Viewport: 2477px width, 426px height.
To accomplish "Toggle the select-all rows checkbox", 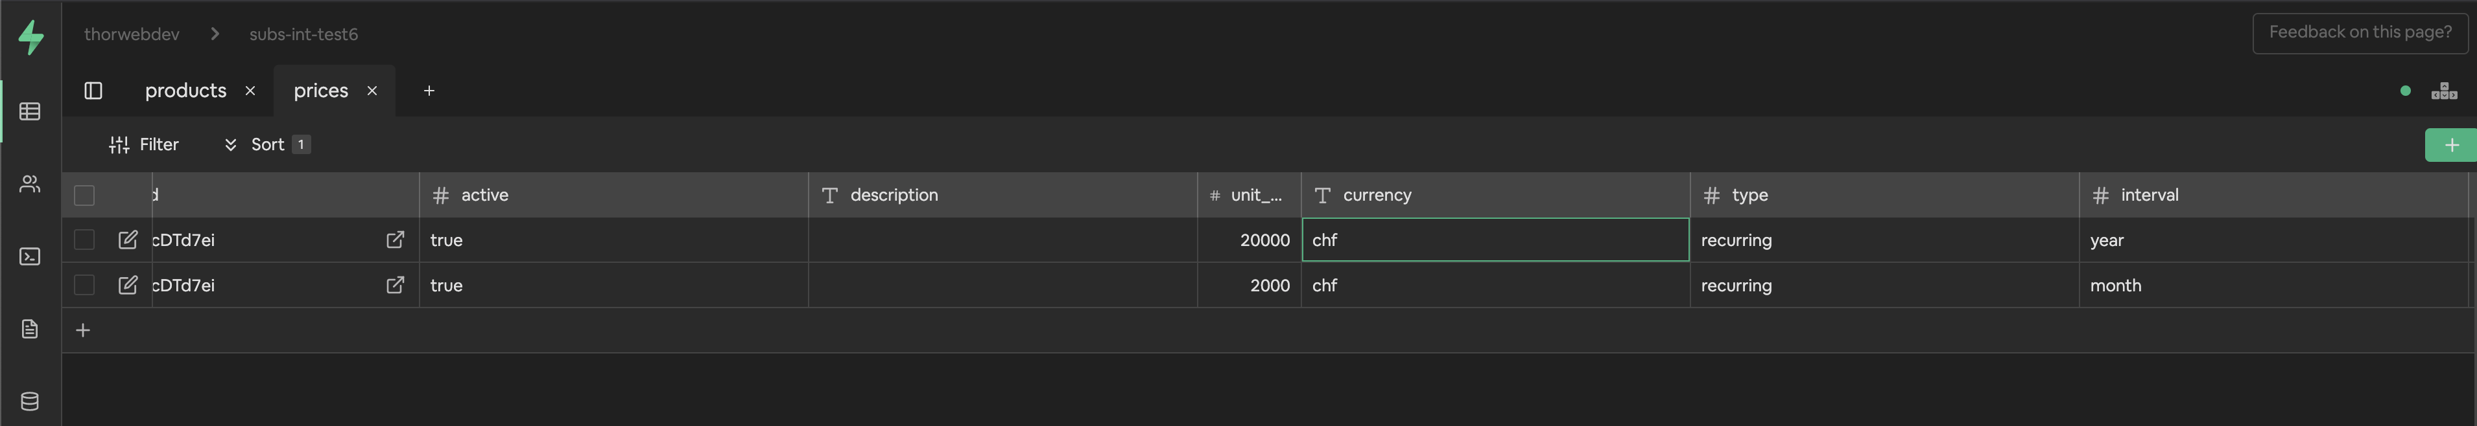I will [x=84, y=195].
